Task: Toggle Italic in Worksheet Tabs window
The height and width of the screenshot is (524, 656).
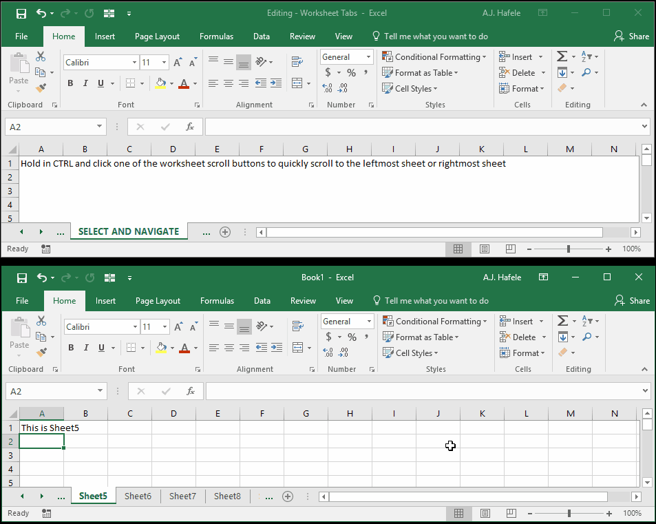Action: pos(85,83)
